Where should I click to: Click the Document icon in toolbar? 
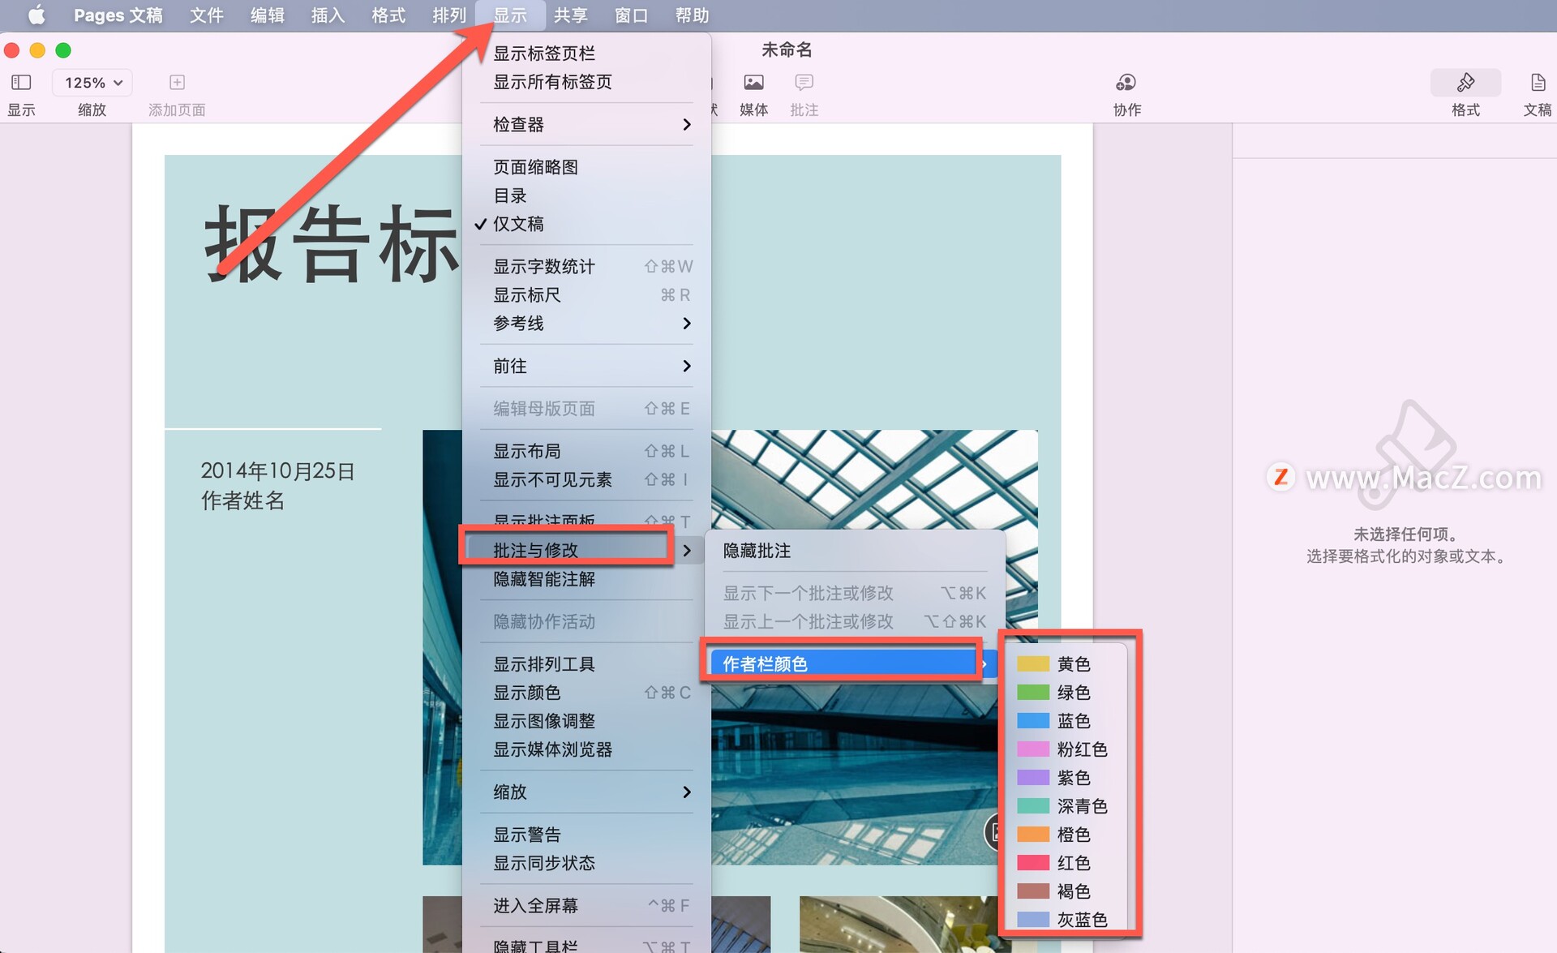tap(1538, 82)
